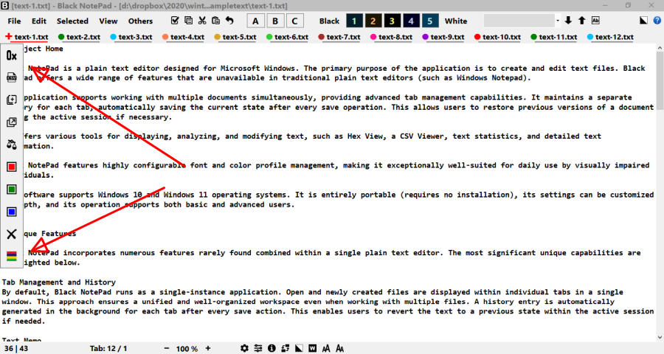Apply the White color profile

(456, 21)
